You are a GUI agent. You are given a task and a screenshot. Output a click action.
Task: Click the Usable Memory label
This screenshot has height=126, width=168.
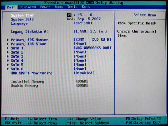click(x=24, y=86)
